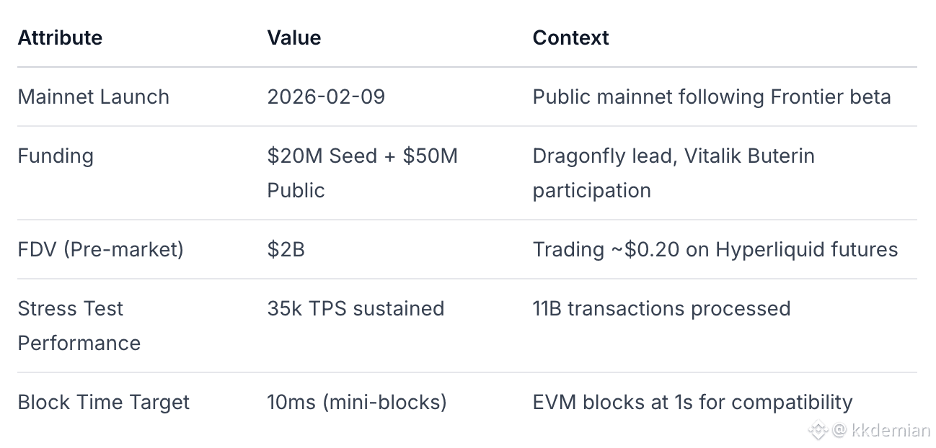This screenshot has height=448, width=936.
Task: Select the Attribute column header
Action: tap(60, 37)
